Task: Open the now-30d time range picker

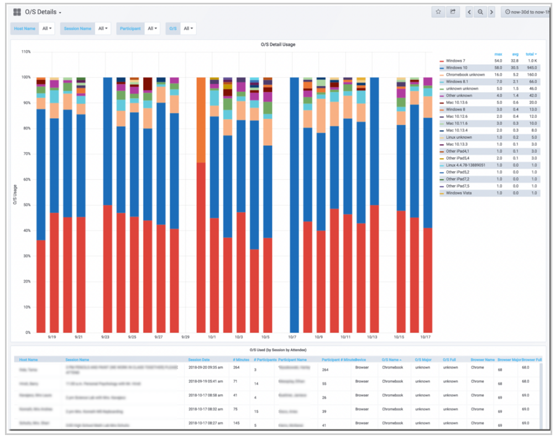Action: coord(526,12)
